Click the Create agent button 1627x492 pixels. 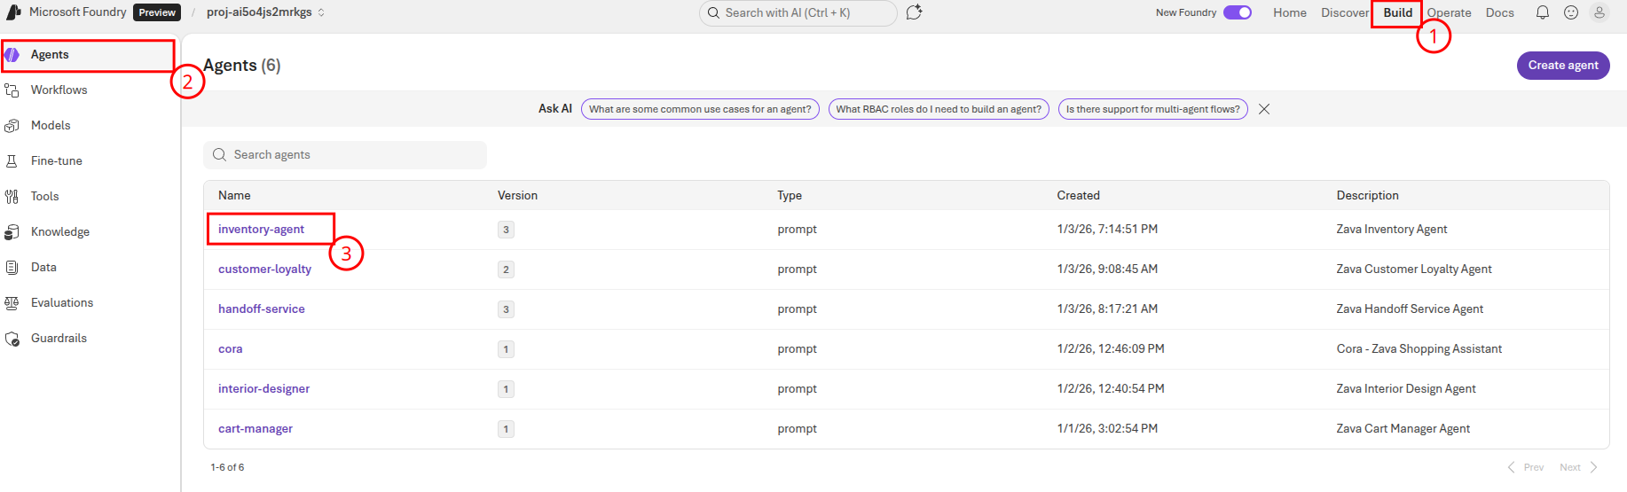tap(1563, 66)
